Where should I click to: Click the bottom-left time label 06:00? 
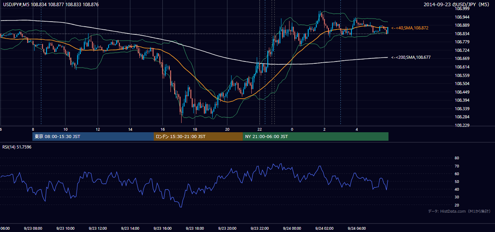click(x=5, y=229)
